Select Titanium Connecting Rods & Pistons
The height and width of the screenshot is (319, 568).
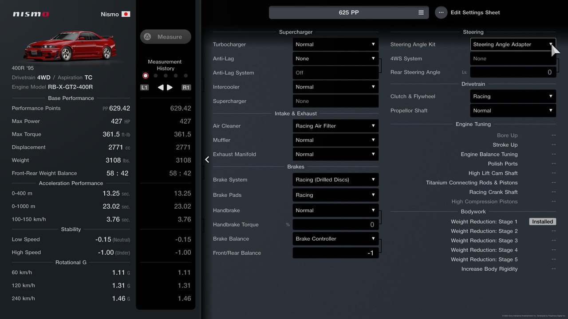coord(472,183)
